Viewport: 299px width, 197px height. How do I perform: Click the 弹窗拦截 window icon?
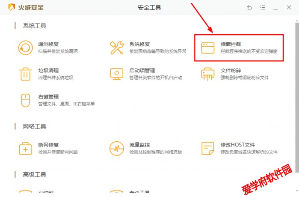[207, 48]
